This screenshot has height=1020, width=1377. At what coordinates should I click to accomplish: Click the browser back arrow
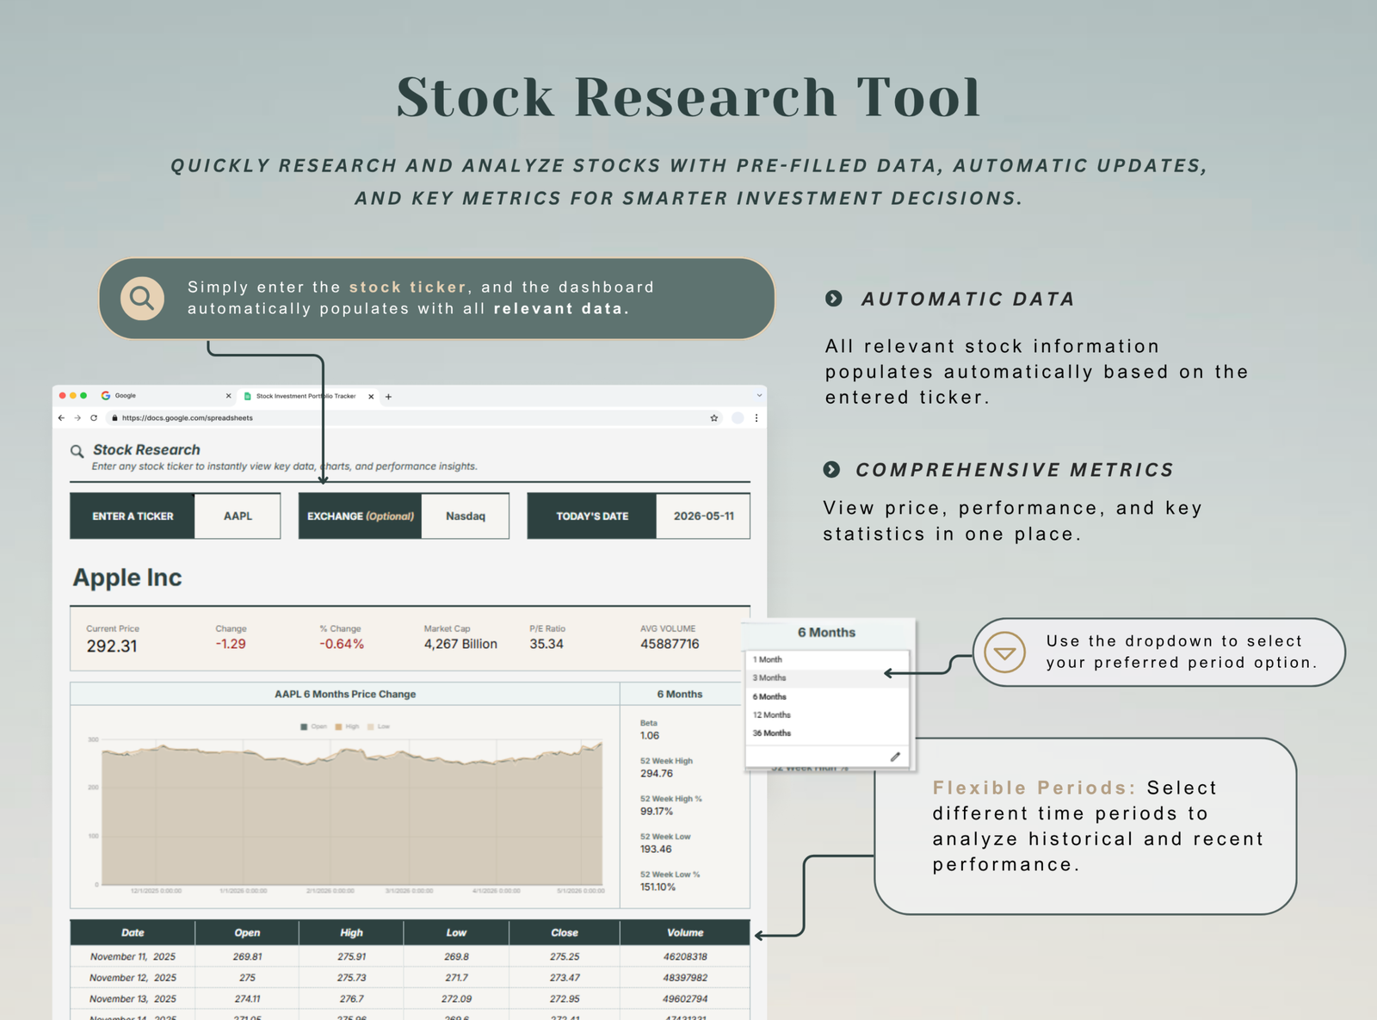click(61, 418)
